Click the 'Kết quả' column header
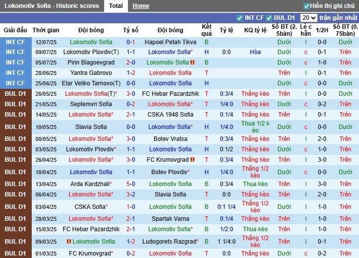 206,30
